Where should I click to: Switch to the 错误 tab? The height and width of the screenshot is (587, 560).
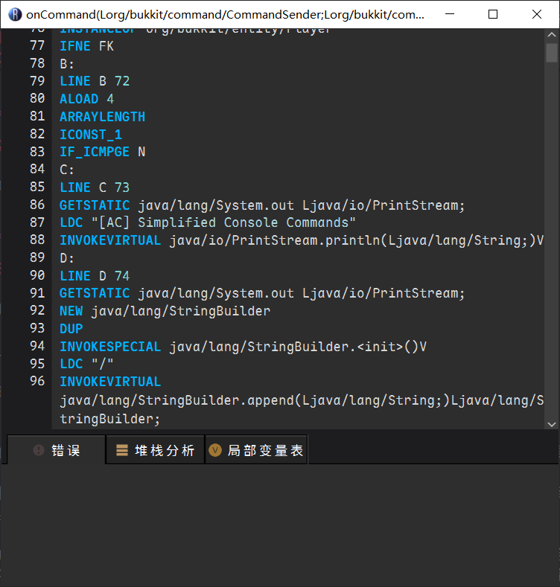coord(56,450)
